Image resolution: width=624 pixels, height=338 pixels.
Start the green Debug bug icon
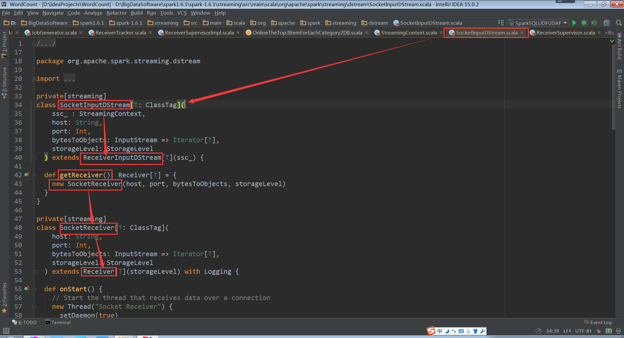(584, 23)
